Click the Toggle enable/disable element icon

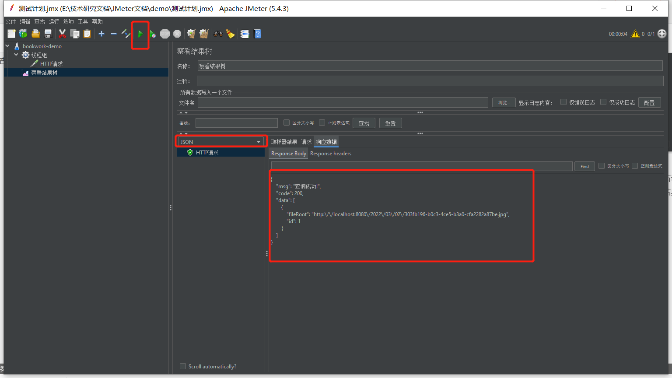click(x=126, y=34)
